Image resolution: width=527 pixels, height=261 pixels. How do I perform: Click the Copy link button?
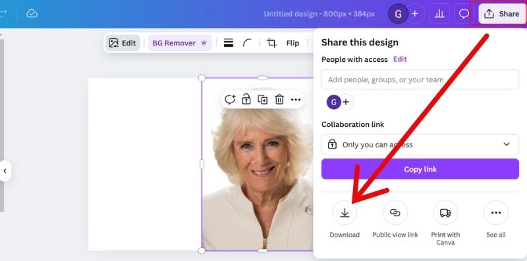click(x=420, y=169)
